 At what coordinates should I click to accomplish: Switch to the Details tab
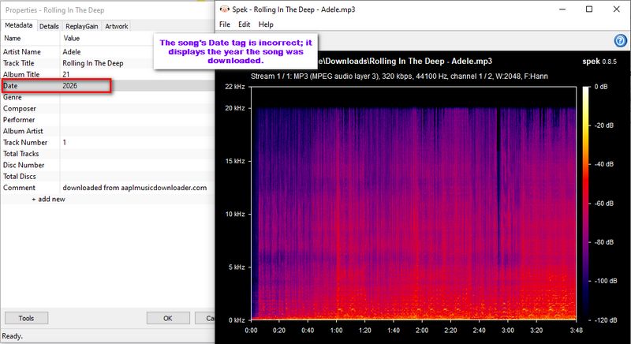(x=49, y=26)
